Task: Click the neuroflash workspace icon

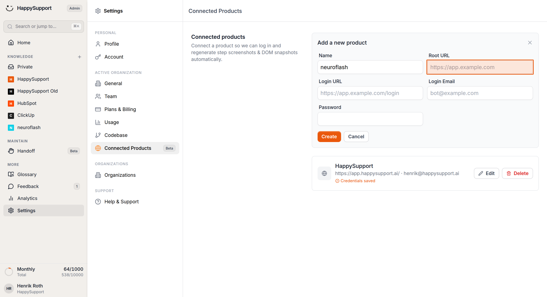Action: pos(11,128)
